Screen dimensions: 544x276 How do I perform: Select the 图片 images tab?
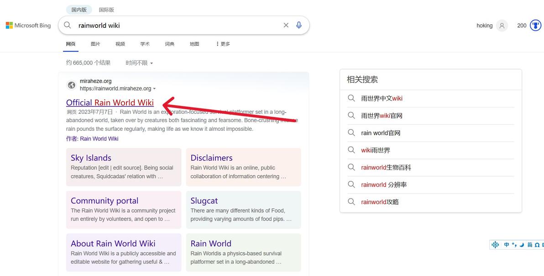(x=95, y=44)
